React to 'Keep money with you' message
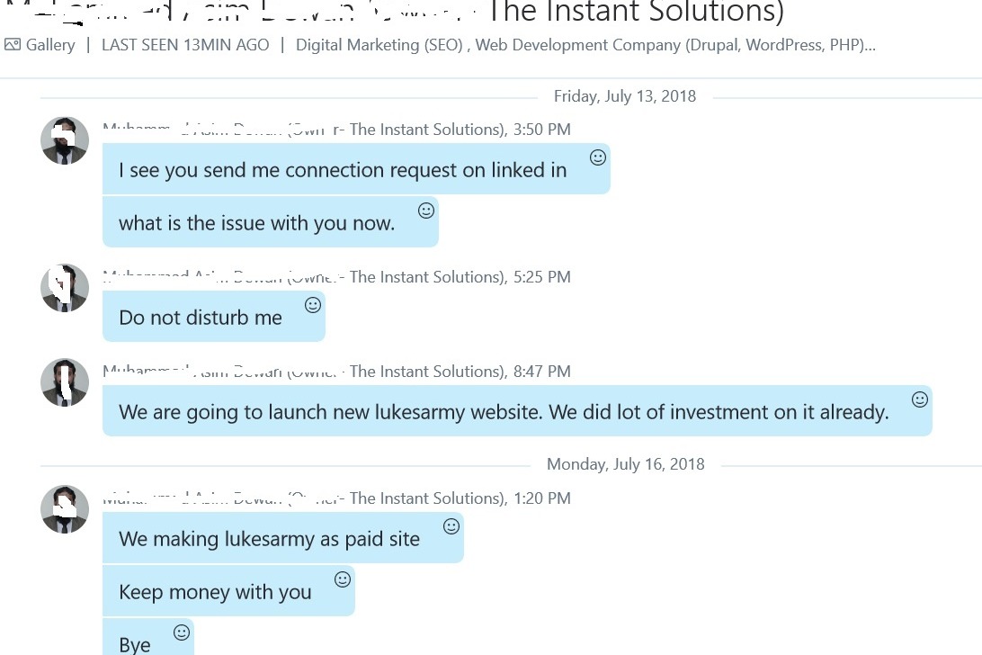 coord(343,579)
